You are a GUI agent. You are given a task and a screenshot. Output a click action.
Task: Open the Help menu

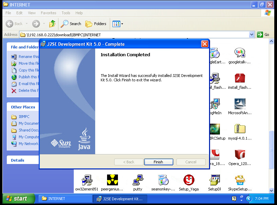pyautogui.click(x=79, y=13)
